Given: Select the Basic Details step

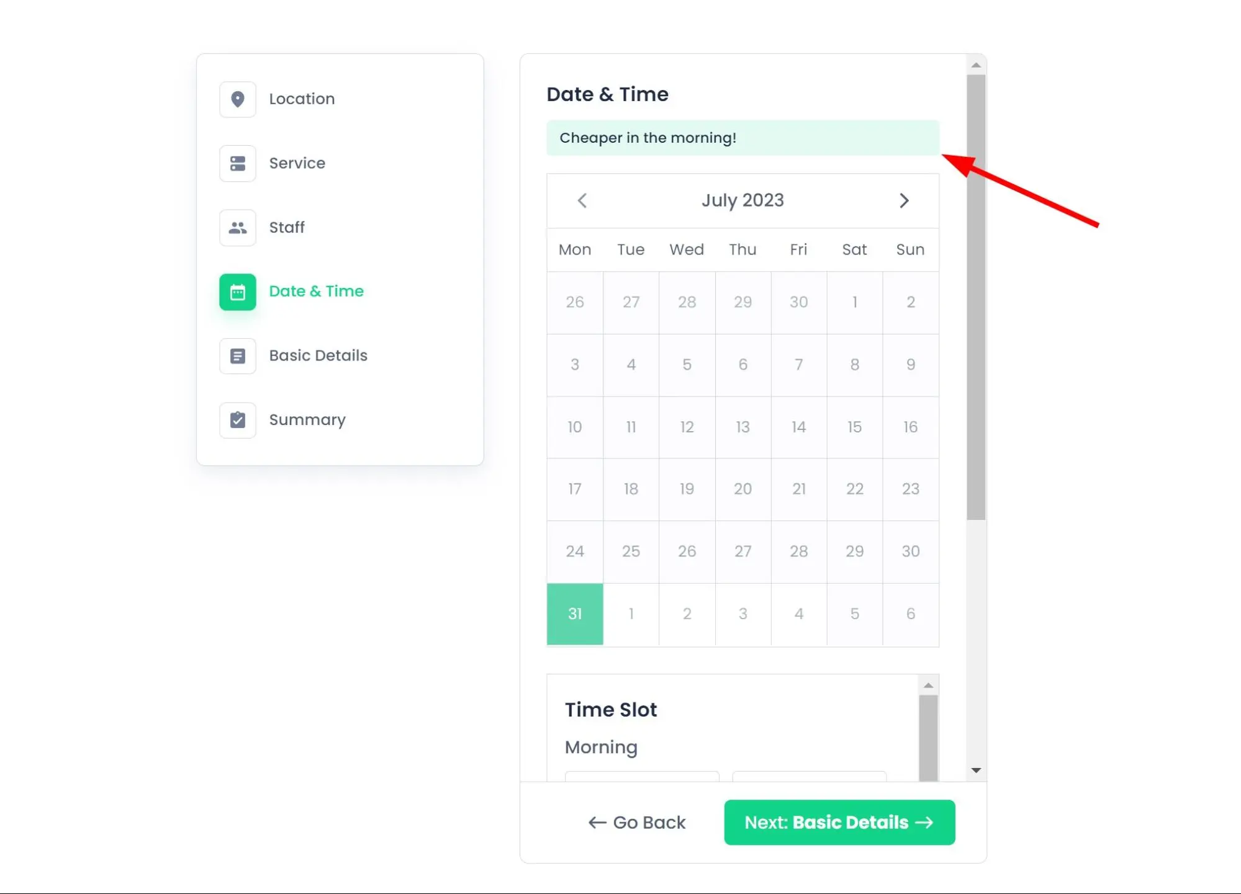Looking at the screenshot, I should pos(318,355).
